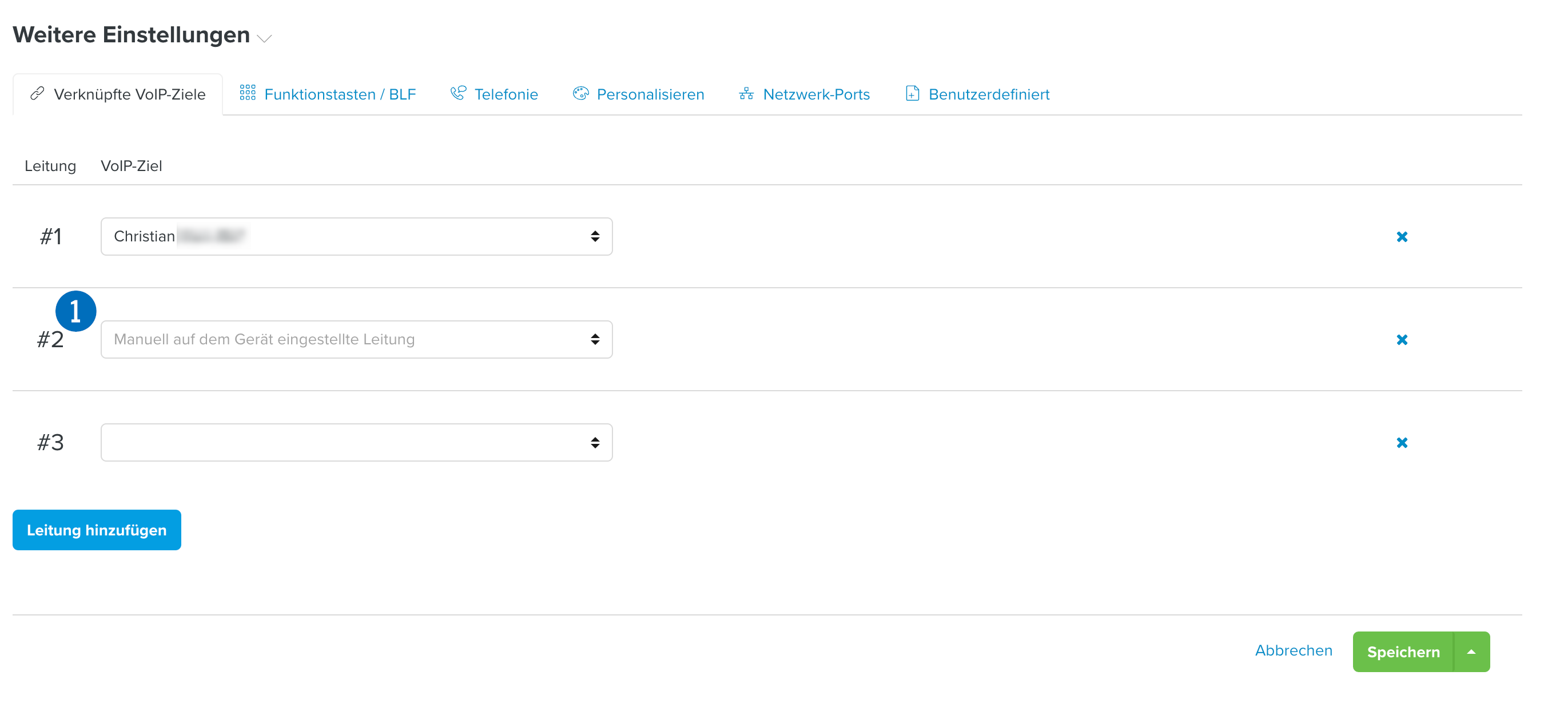The image size is (1544, 707).
Task: Open the line #2 dropdown showing Manuell eingestellte Leitung
Action: pos(356,340)
